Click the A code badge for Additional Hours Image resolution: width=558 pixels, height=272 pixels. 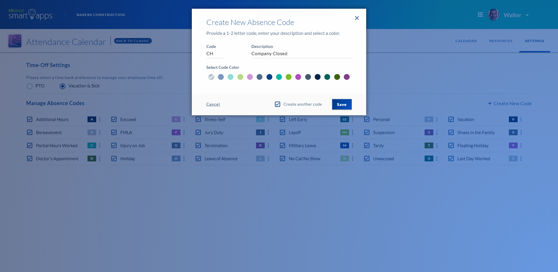click(x=92, y=119)
